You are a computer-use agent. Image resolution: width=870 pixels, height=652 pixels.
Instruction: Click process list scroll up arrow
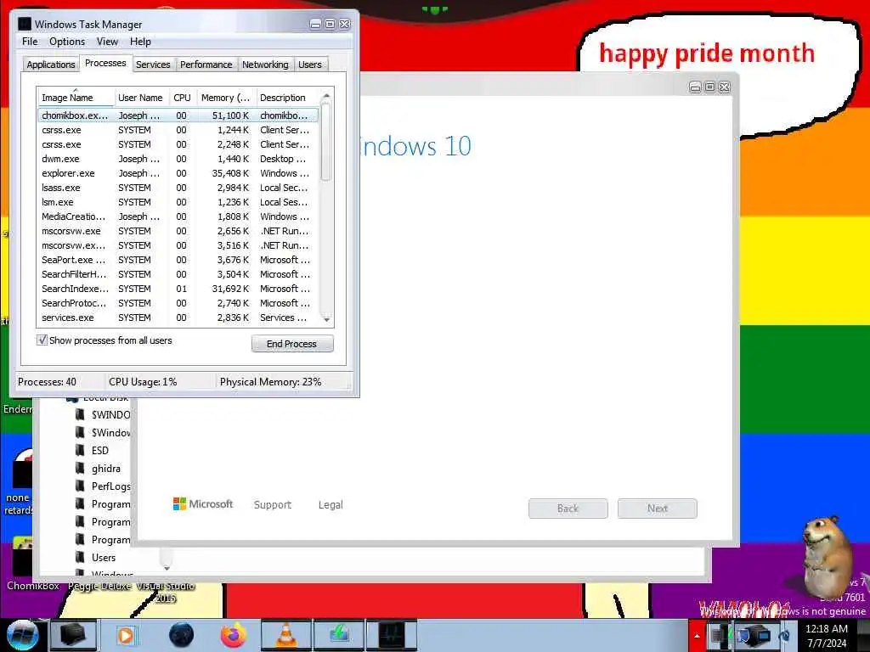click(x=326, y=96)
